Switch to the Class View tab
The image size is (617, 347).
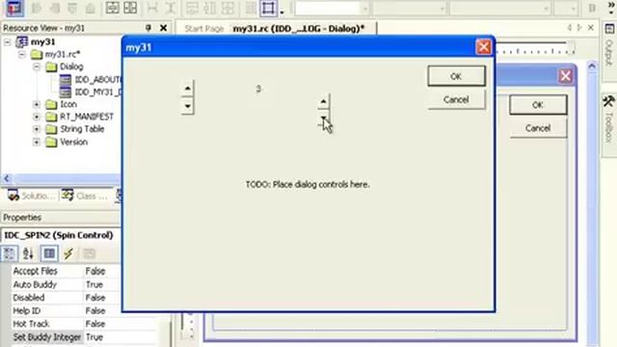click(85, 196)
